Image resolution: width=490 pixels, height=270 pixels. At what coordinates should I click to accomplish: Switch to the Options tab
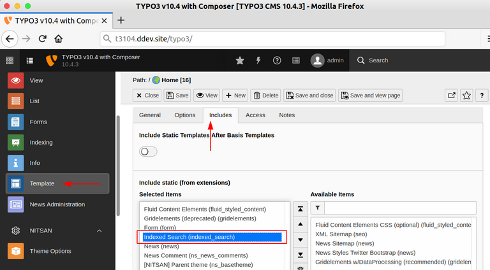[184, 115]
